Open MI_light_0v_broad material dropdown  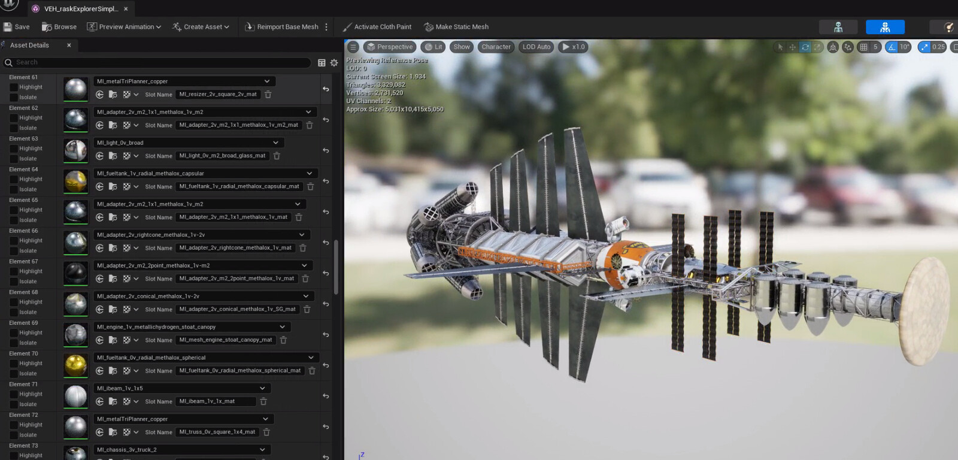[x=275, y=143]
